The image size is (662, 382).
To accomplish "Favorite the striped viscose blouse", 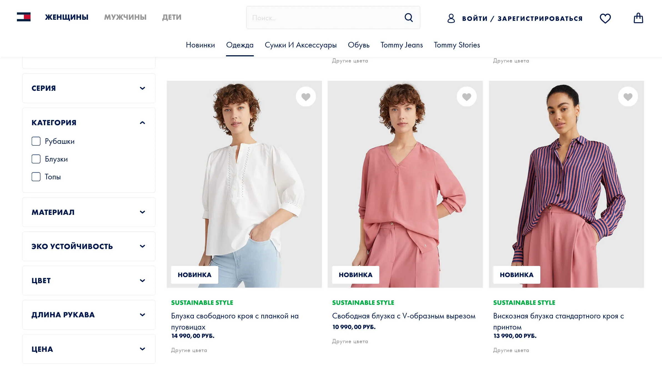I will [628, 97].
